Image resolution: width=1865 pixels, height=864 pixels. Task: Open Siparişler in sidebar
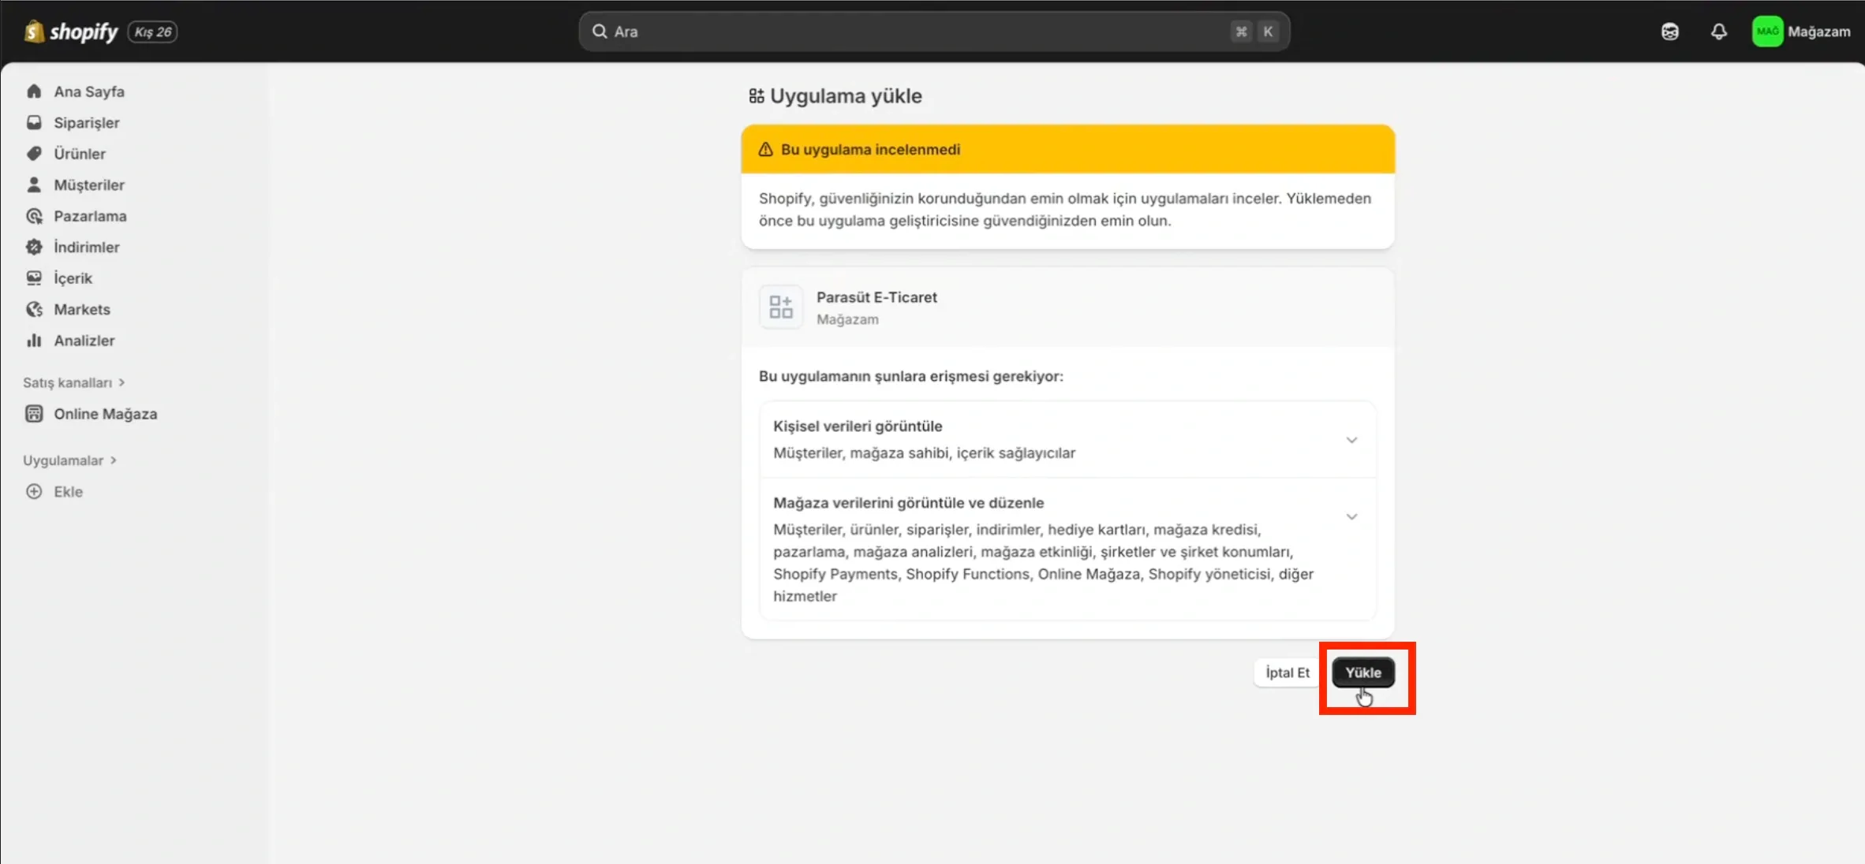(x=86, y=123)
